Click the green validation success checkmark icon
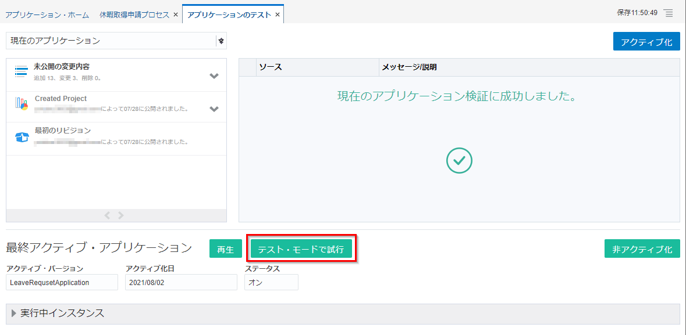The height and width of the screenshot is (335, 686). pyautogui.click(x=459, y=160)
